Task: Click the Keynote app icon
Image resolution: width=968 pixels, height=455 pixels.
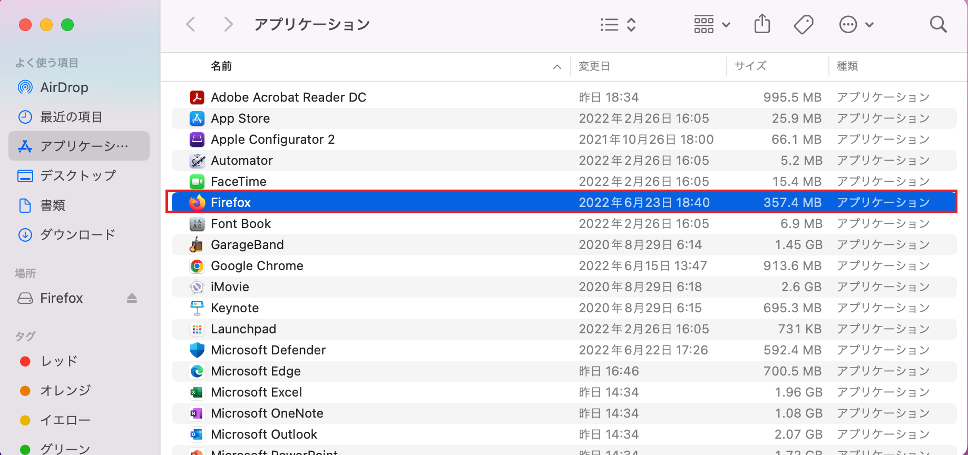Action: pyautogui.click(x=197, y=308)
